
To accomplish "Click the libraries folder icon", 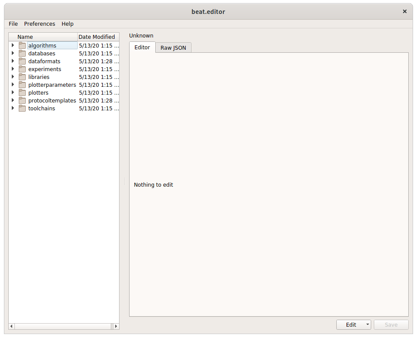I will 22,77.
